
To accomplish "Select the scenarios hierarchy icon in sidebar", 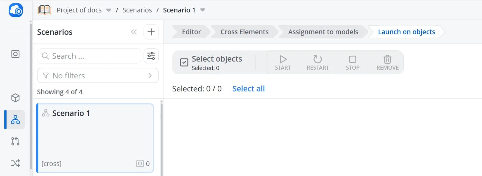I will tap(15, 119).
